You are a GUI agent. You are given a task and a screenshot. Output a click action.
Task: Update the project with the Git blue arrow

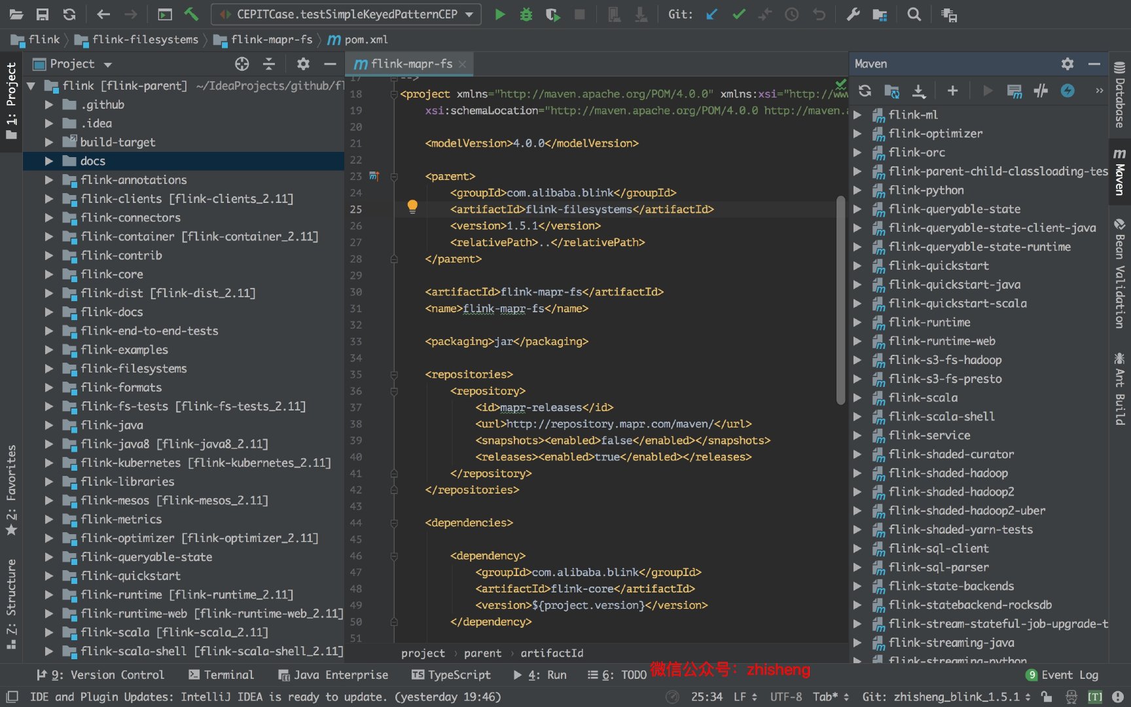coord(712,14)
